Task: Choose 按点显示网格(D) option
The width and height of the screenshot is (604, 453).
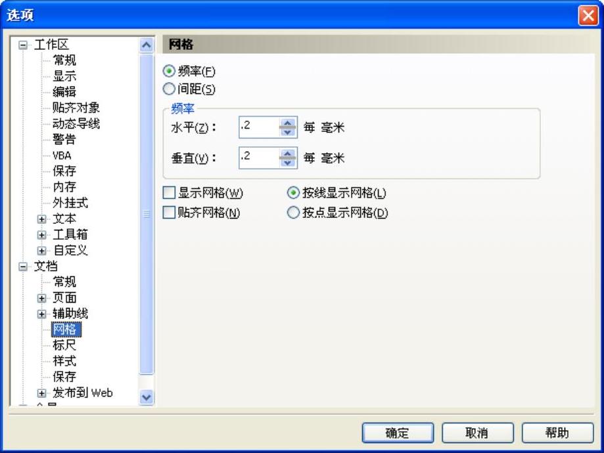Action: [293, 213]
